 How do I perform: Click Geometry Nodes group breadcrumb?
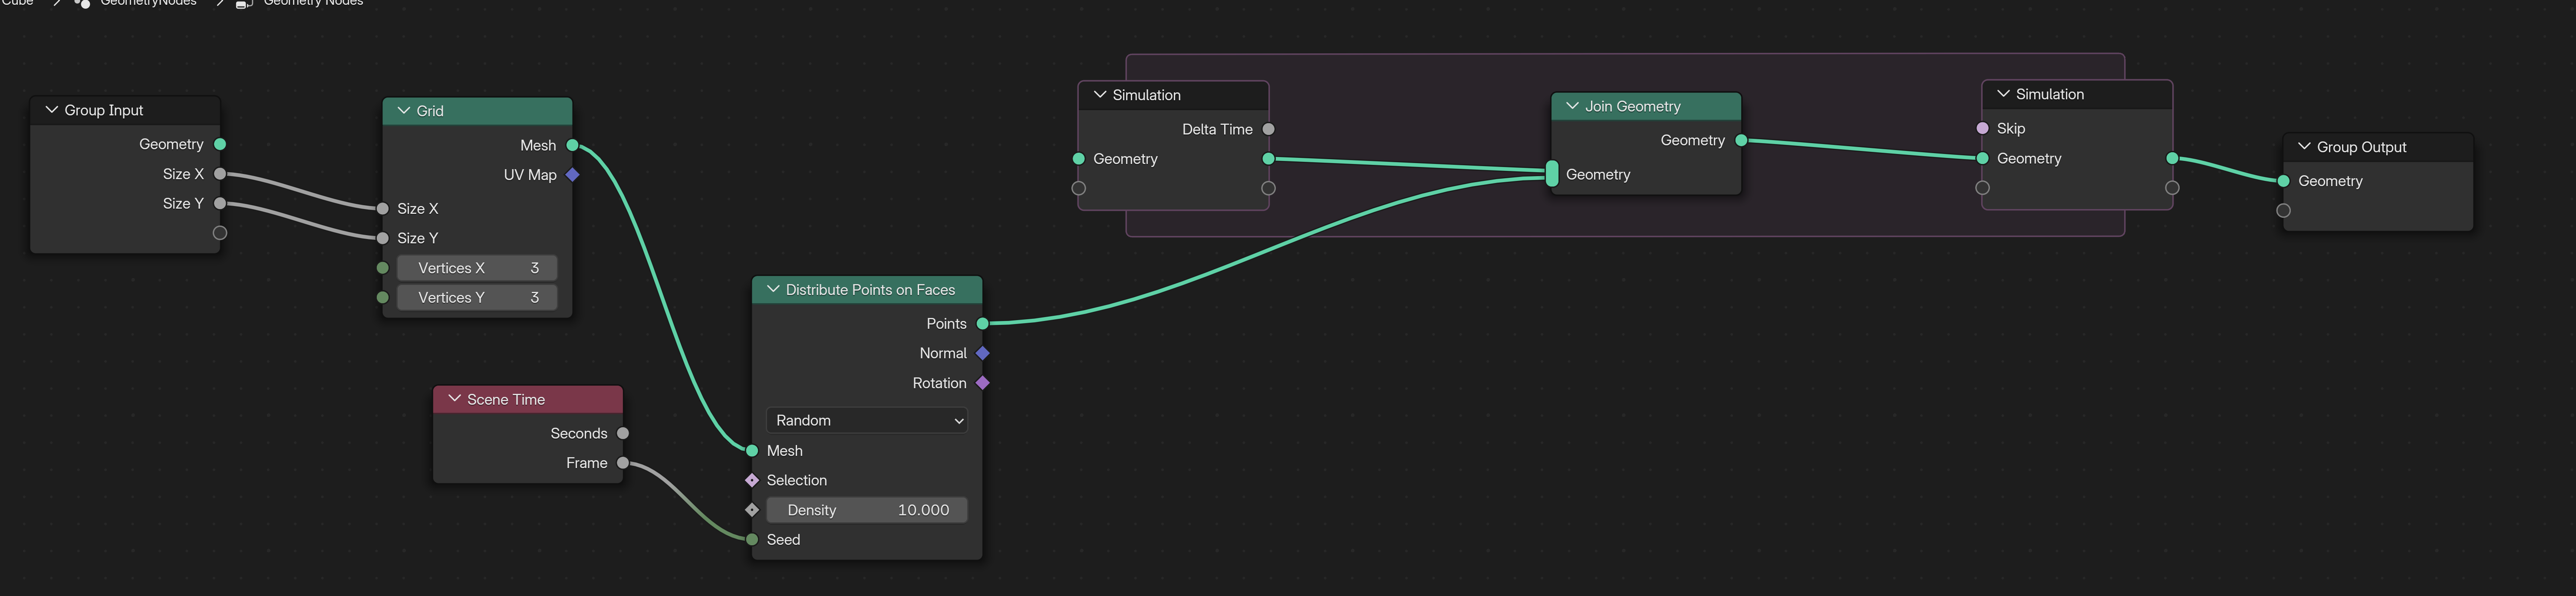point(313,3)
